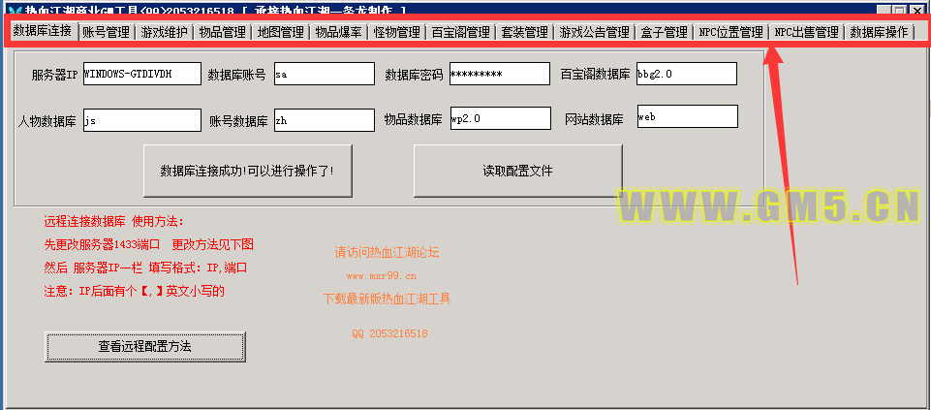Switch to the 游戏维护 tab
Image resolution: width=931 pixels, height=410 pixels.
tap(164, 32)
